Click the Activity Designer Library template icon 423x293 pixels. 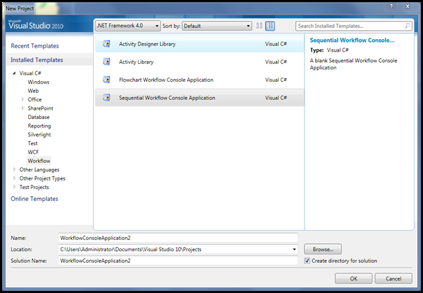pos(107,44)
